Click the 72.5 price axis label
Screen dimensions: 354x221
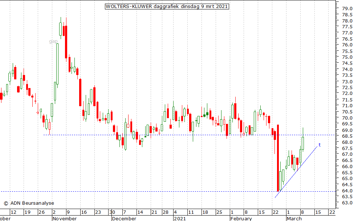347,87
